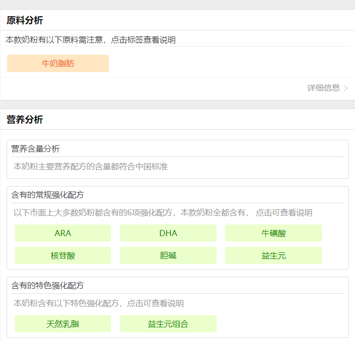Click the 胆碱 tag

[168, 255]
